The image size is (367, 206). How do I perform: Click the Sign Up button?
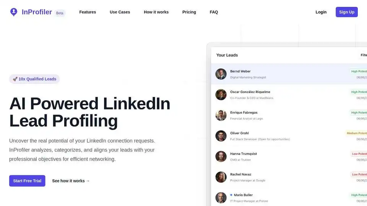[x=347, y=12]
